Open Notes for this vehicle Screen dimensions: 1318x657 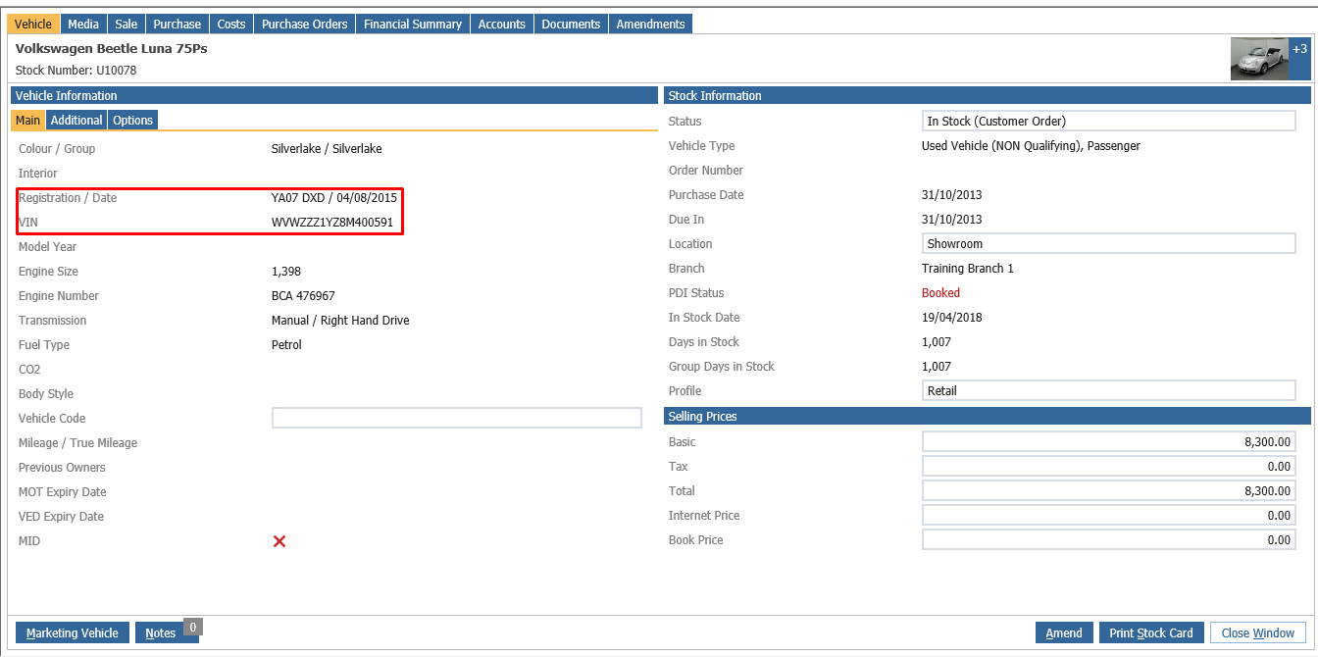point(161,632)
